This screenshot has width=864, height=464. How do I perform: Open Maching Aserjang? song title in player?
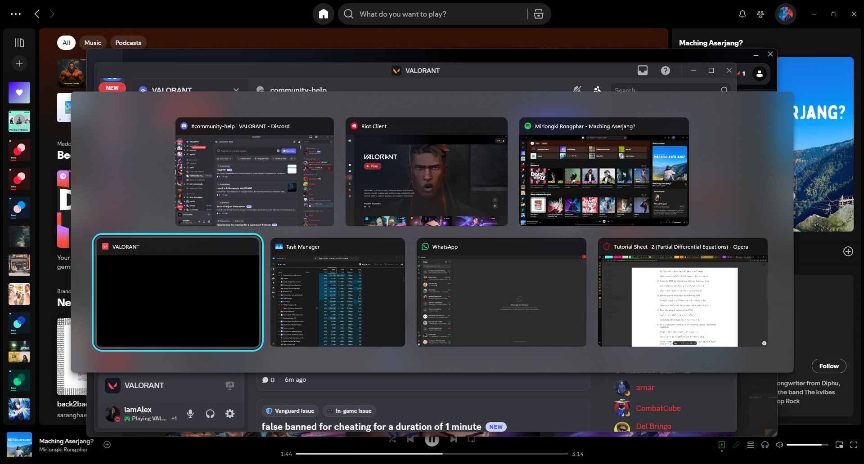point(66,441)
